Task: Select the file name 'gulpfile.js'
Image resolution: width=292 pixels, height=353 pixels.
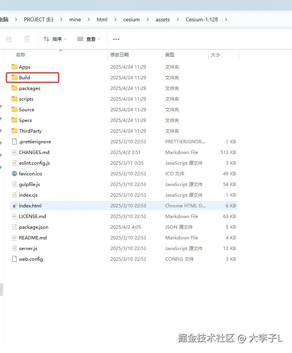Action: pyautogui.click(x=29, y=185)
